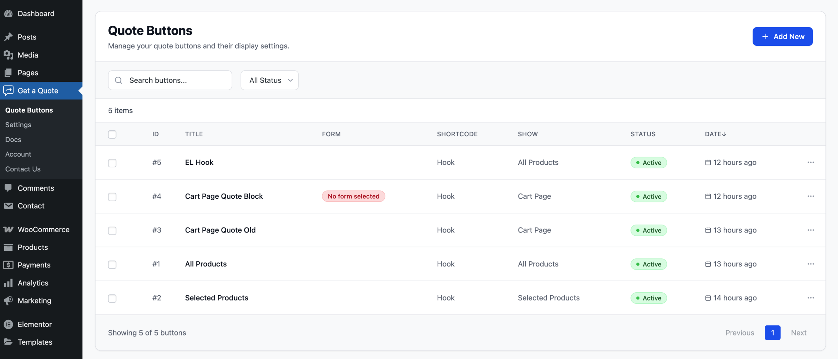Click the Analytics bar chart icon
This screenshot has height=359, width=838.
coord(8,283)
